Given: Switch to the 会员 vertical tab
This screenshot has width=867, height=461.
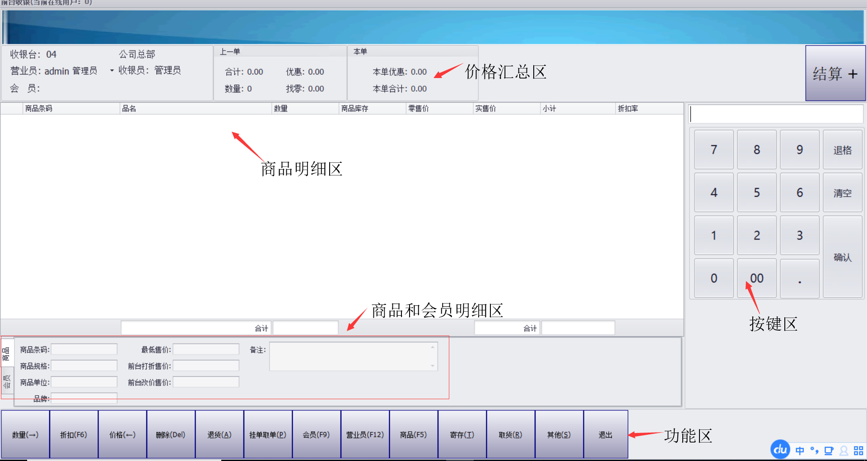Looking at the screenshot, I should (x=6, y=382).
